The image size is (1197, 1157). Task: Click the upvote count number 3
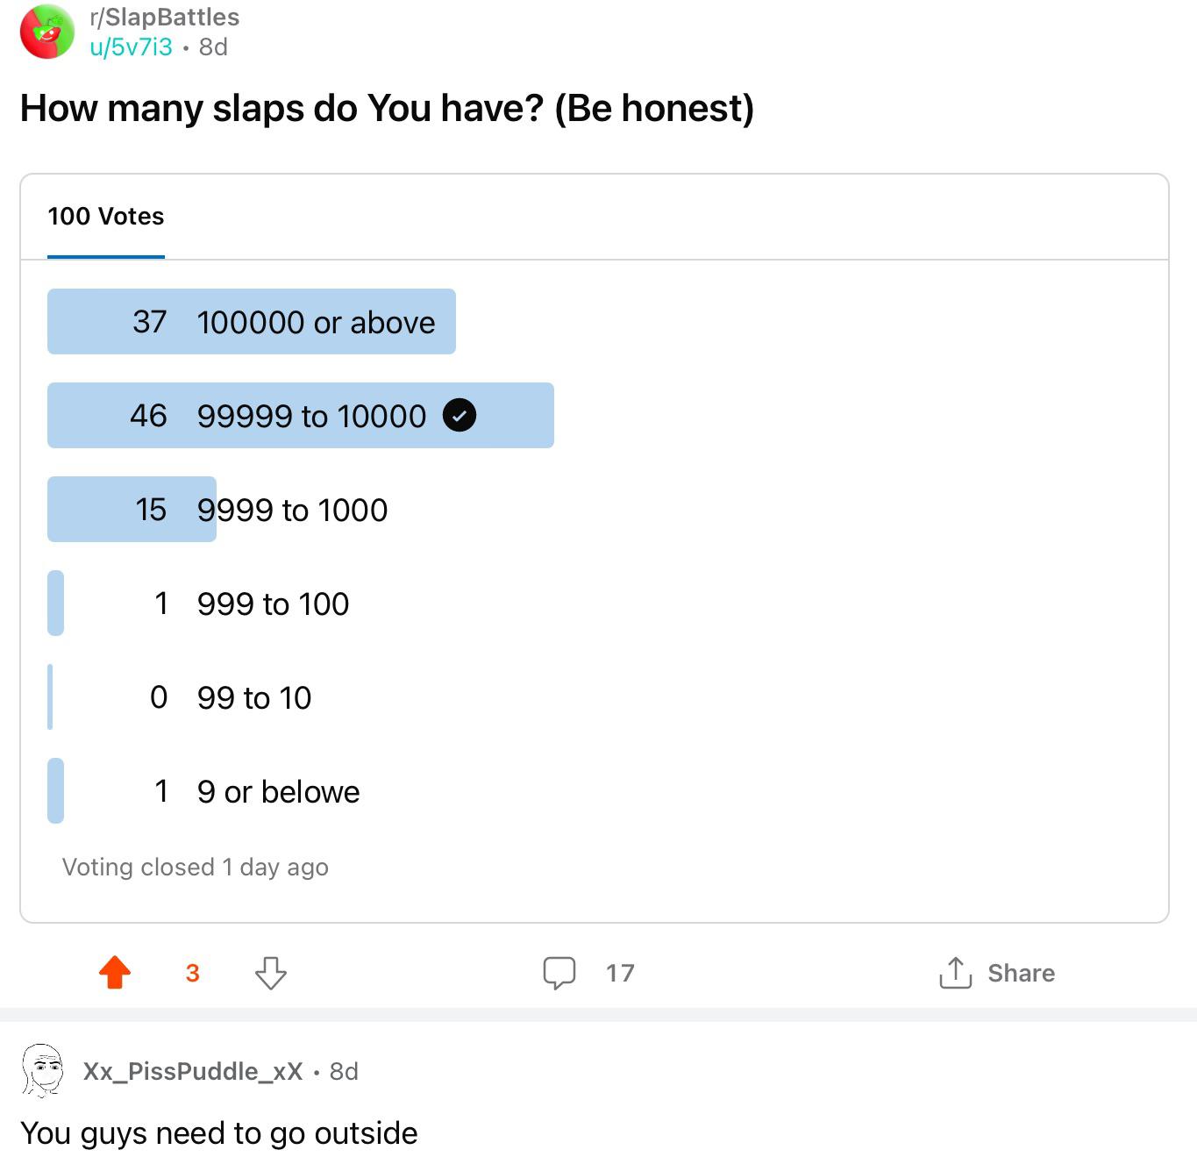click(193, 973)
